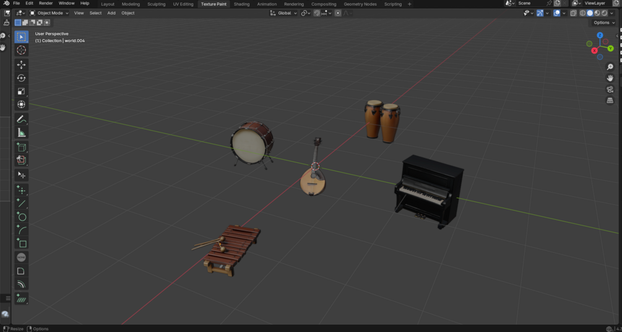Click the zoom magnifier navigation icon
Screen dimensions: 622x332
[610, 67]
